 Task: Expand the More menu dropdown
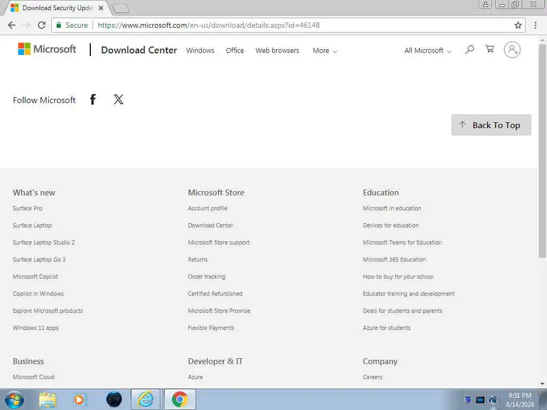click(x=325, y=51)
